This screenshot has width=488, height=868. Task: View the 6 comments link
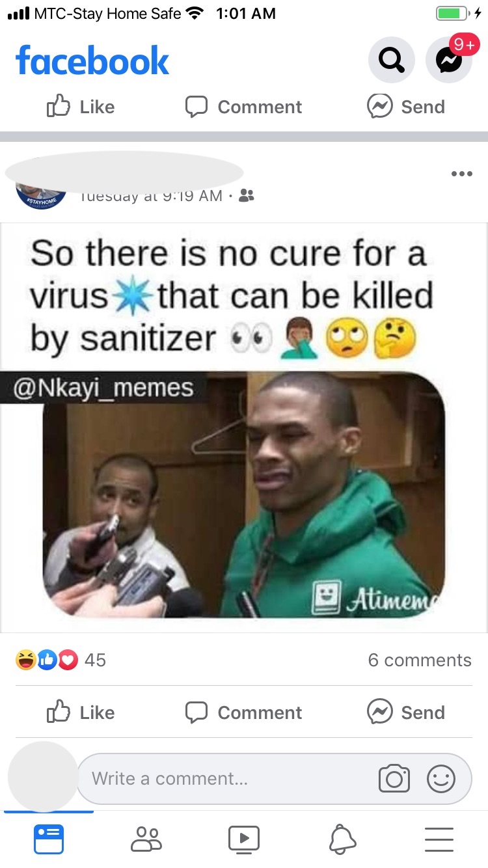pos(420,660)
